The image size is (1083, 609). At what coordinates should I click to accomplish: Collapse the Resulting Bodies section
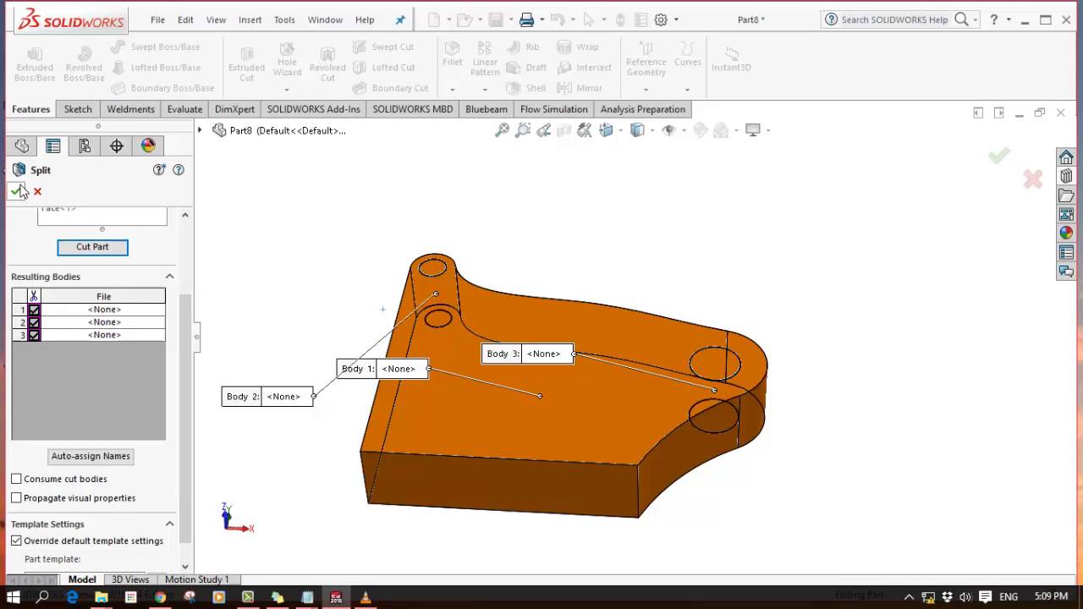[x=169, y=277]
